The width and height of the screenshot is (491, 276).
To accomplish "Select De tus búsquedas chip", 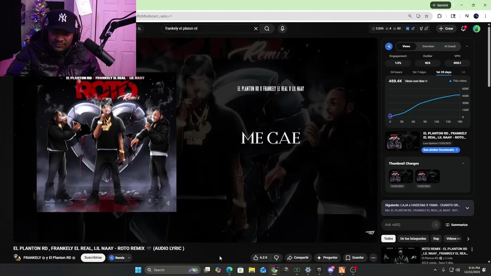I will pyautogui.click(x=413, y=238).
